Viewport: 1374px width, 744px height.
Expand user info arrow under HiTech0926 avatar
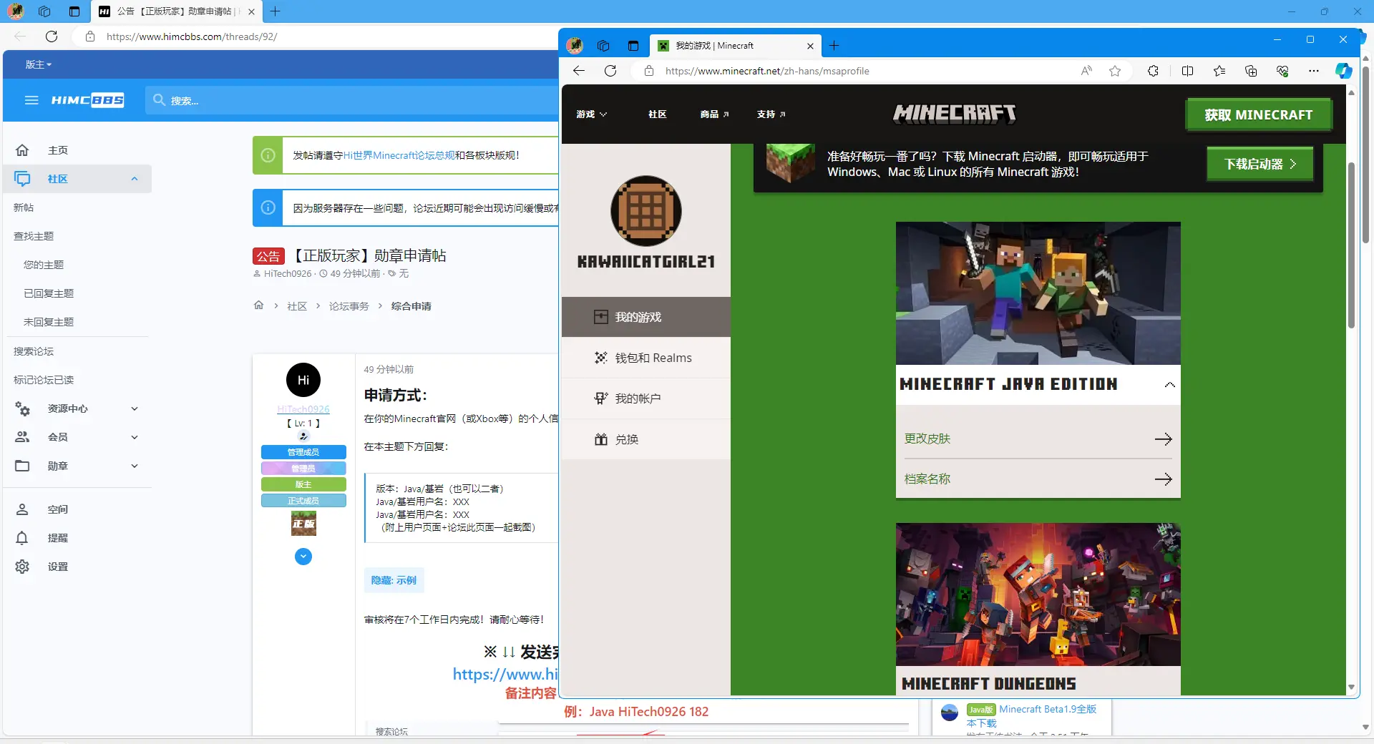click(303, 557)
